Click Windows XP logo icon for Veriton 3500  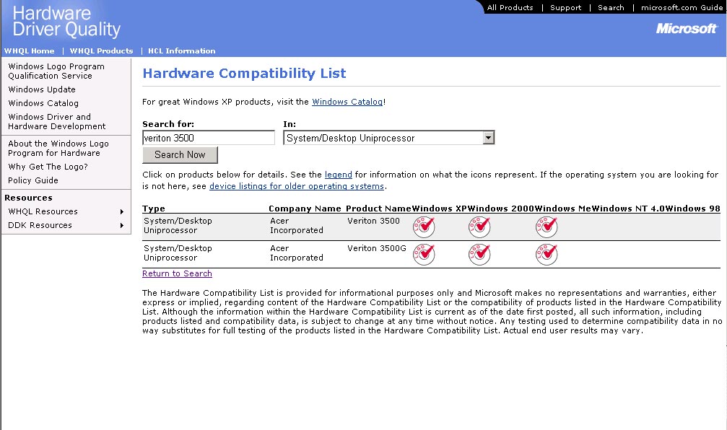(x=424, y=227)
